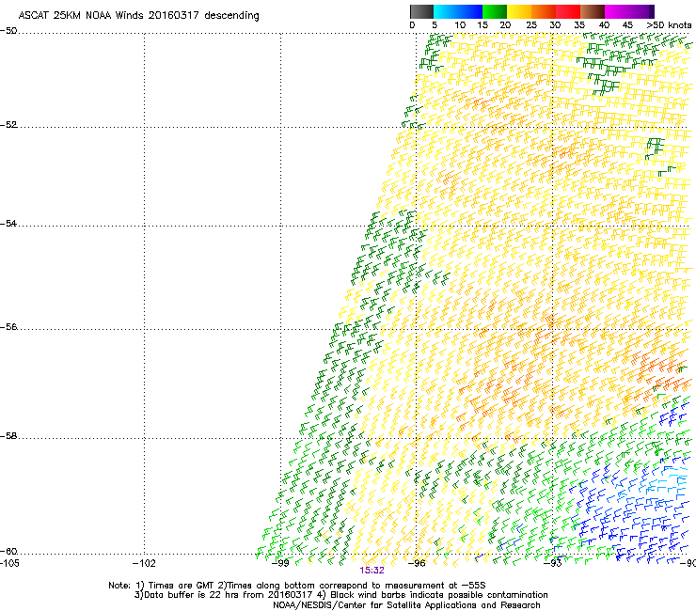The image size is (696, 611).
Task: Click the dark purple >50 knots swatch
Action: point(652,11)
